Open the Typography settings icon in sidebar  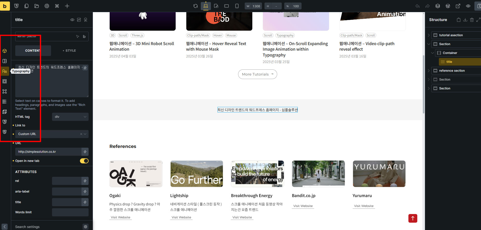click(5, 71)
